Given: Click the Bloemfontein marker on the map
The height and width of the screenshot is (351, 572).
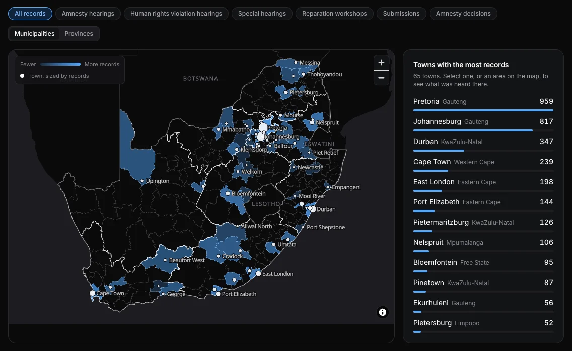Looking at the screenshot, I should [x=228, y=194].
